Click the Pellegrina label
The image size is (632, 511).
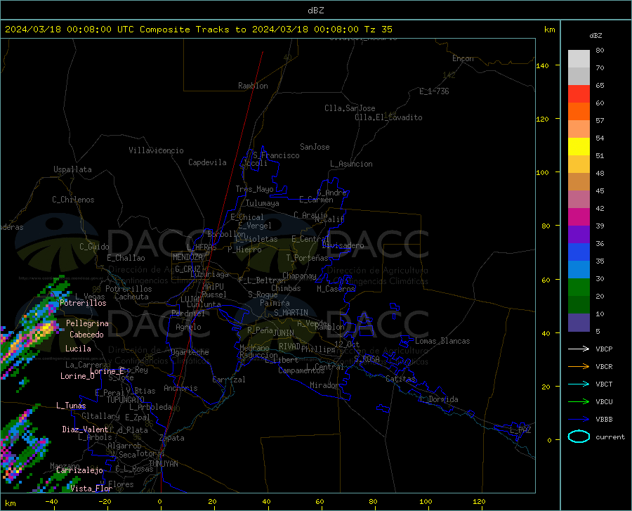point(87,323)
